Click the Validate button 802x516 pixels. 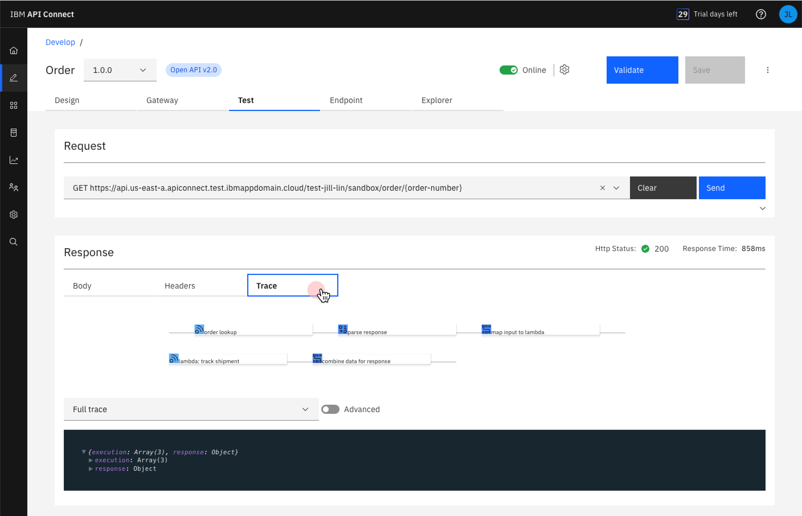pyautogui.click(x=642, y=69)
